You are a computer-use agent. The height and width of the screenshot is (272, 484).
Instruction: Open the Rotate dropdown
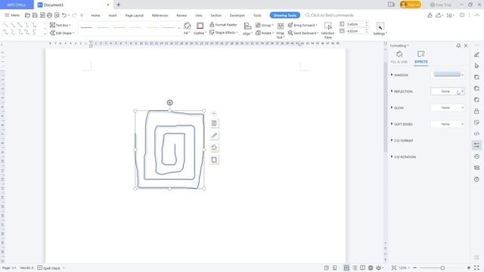[x=265, y=32]
